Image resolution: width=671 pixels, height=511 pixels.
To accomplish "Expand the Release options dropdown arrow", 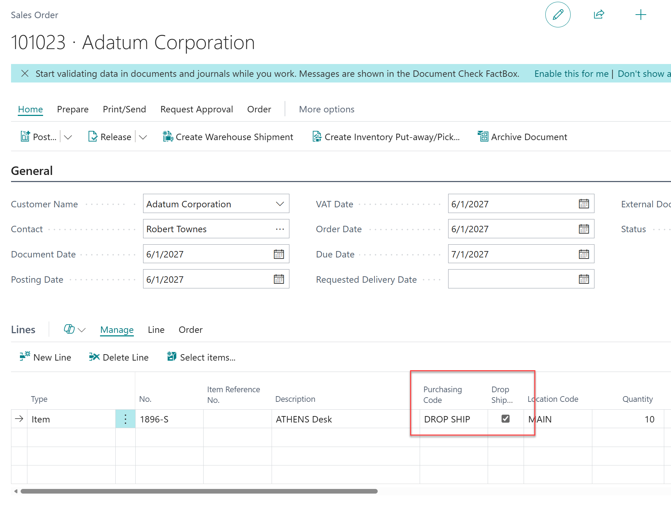I will point(143,137).
